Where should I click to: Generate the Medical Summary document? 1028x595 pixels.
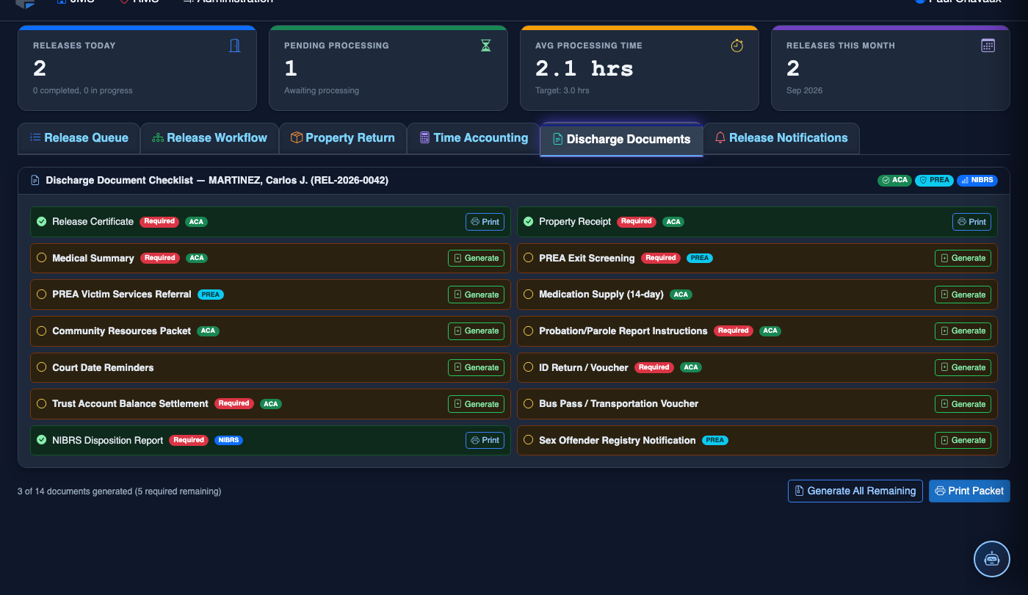[x=477, y=258]
